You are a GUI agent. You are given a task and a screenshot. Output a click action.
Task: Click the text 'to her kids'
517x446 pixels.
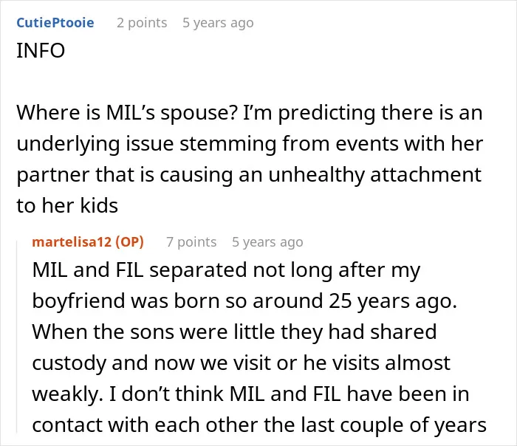[x=67, y=206]
